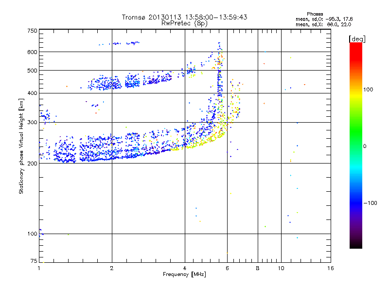Click the plot title 'Tromsø 20130113 13:58:00-13:59:43'
Image resolution: width=389 pixels, height=292 pixels.
click(x=184, y=17)
